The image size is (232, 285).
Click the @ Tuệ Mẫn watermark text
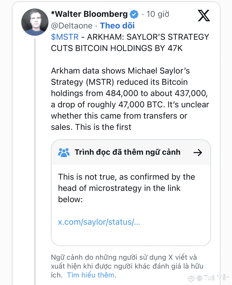(213, 278)
